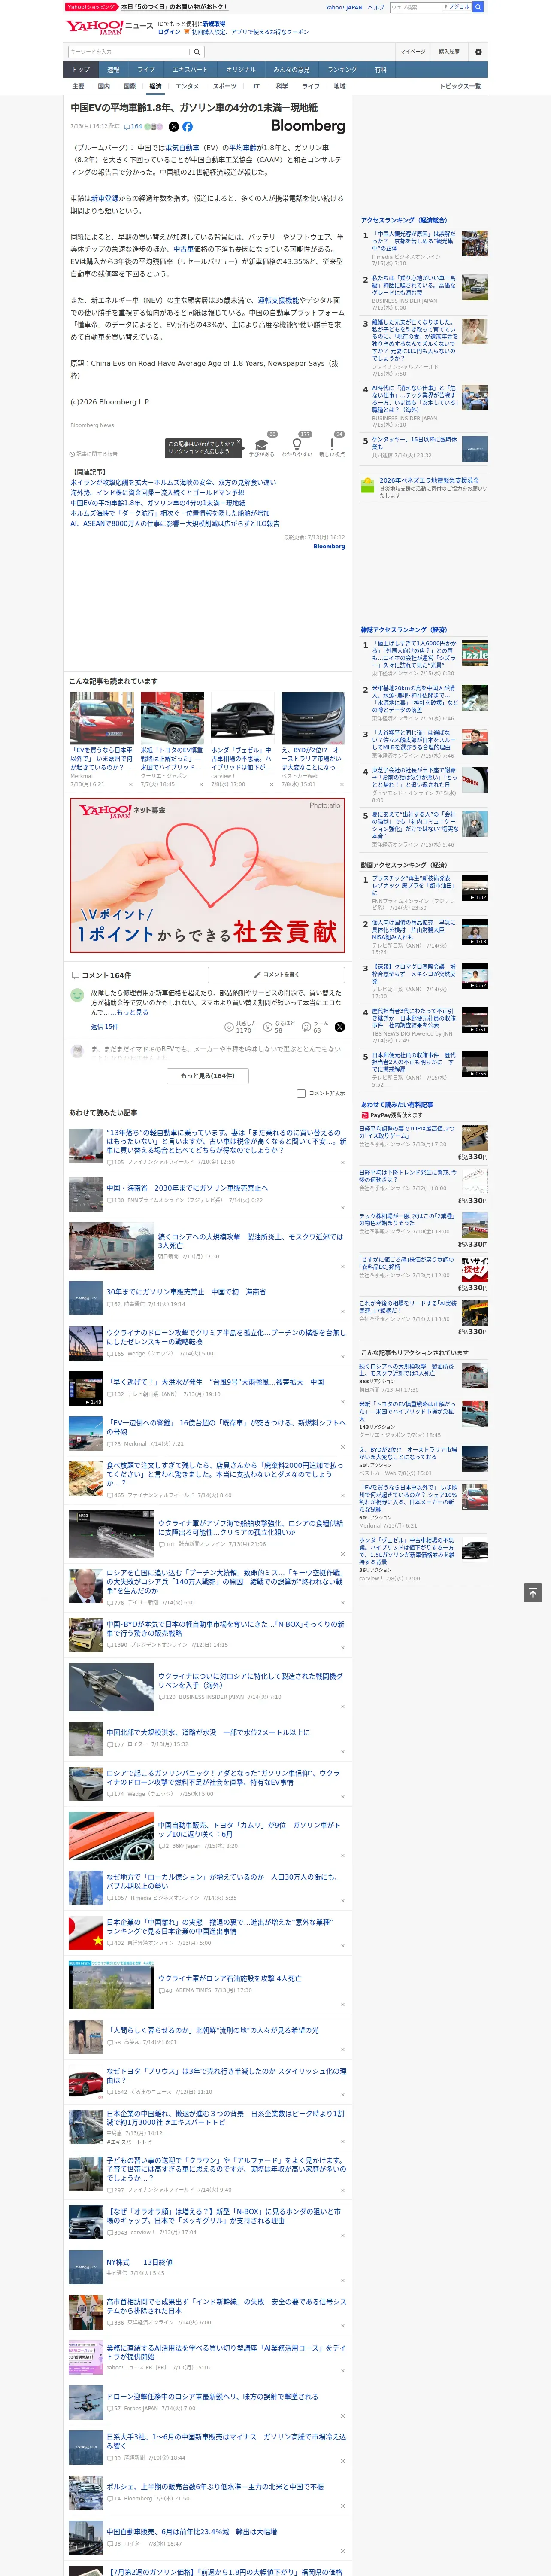The height and width of the screenshot is (2576, 551).
Task: Click もっと見る(164件) to load comments
Action: point(208,1076)
